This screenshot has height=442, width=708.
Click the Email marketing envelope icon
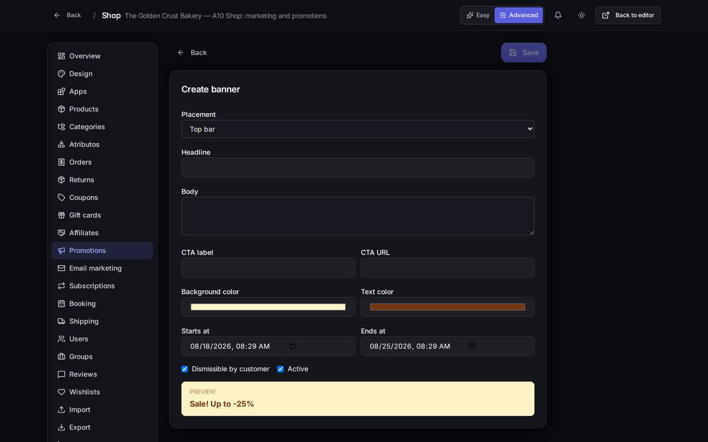coord(61,268)
